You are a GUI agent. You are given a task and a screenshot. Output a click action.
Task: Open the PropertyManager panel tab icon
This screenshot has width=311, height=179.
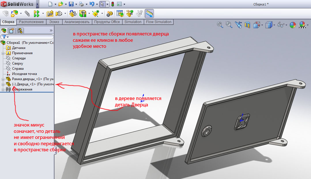(x=12, y=31)
